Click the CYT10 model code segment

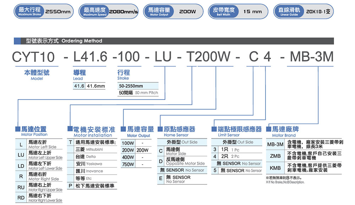pos(33,57)
